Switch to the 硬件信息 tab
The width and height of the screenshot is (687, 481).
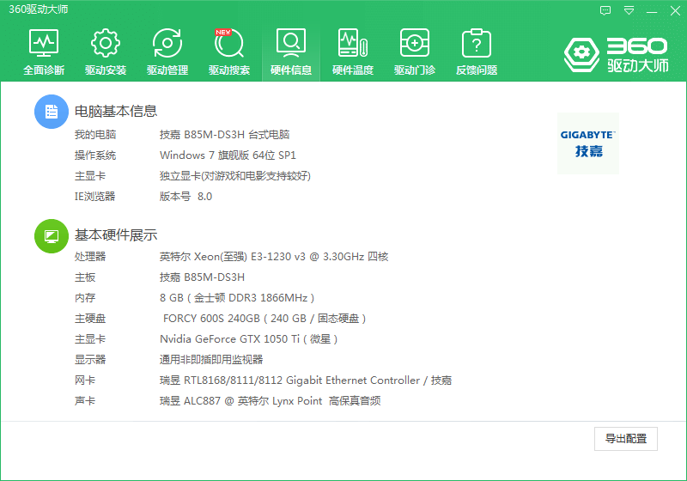click(291, 52)
